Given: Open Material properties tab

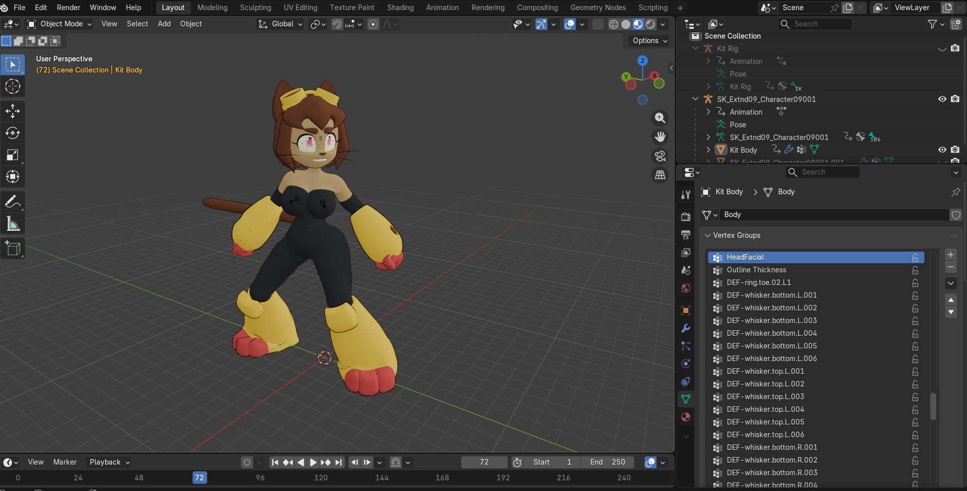Looking at the screenshot, I should point(686,417).
